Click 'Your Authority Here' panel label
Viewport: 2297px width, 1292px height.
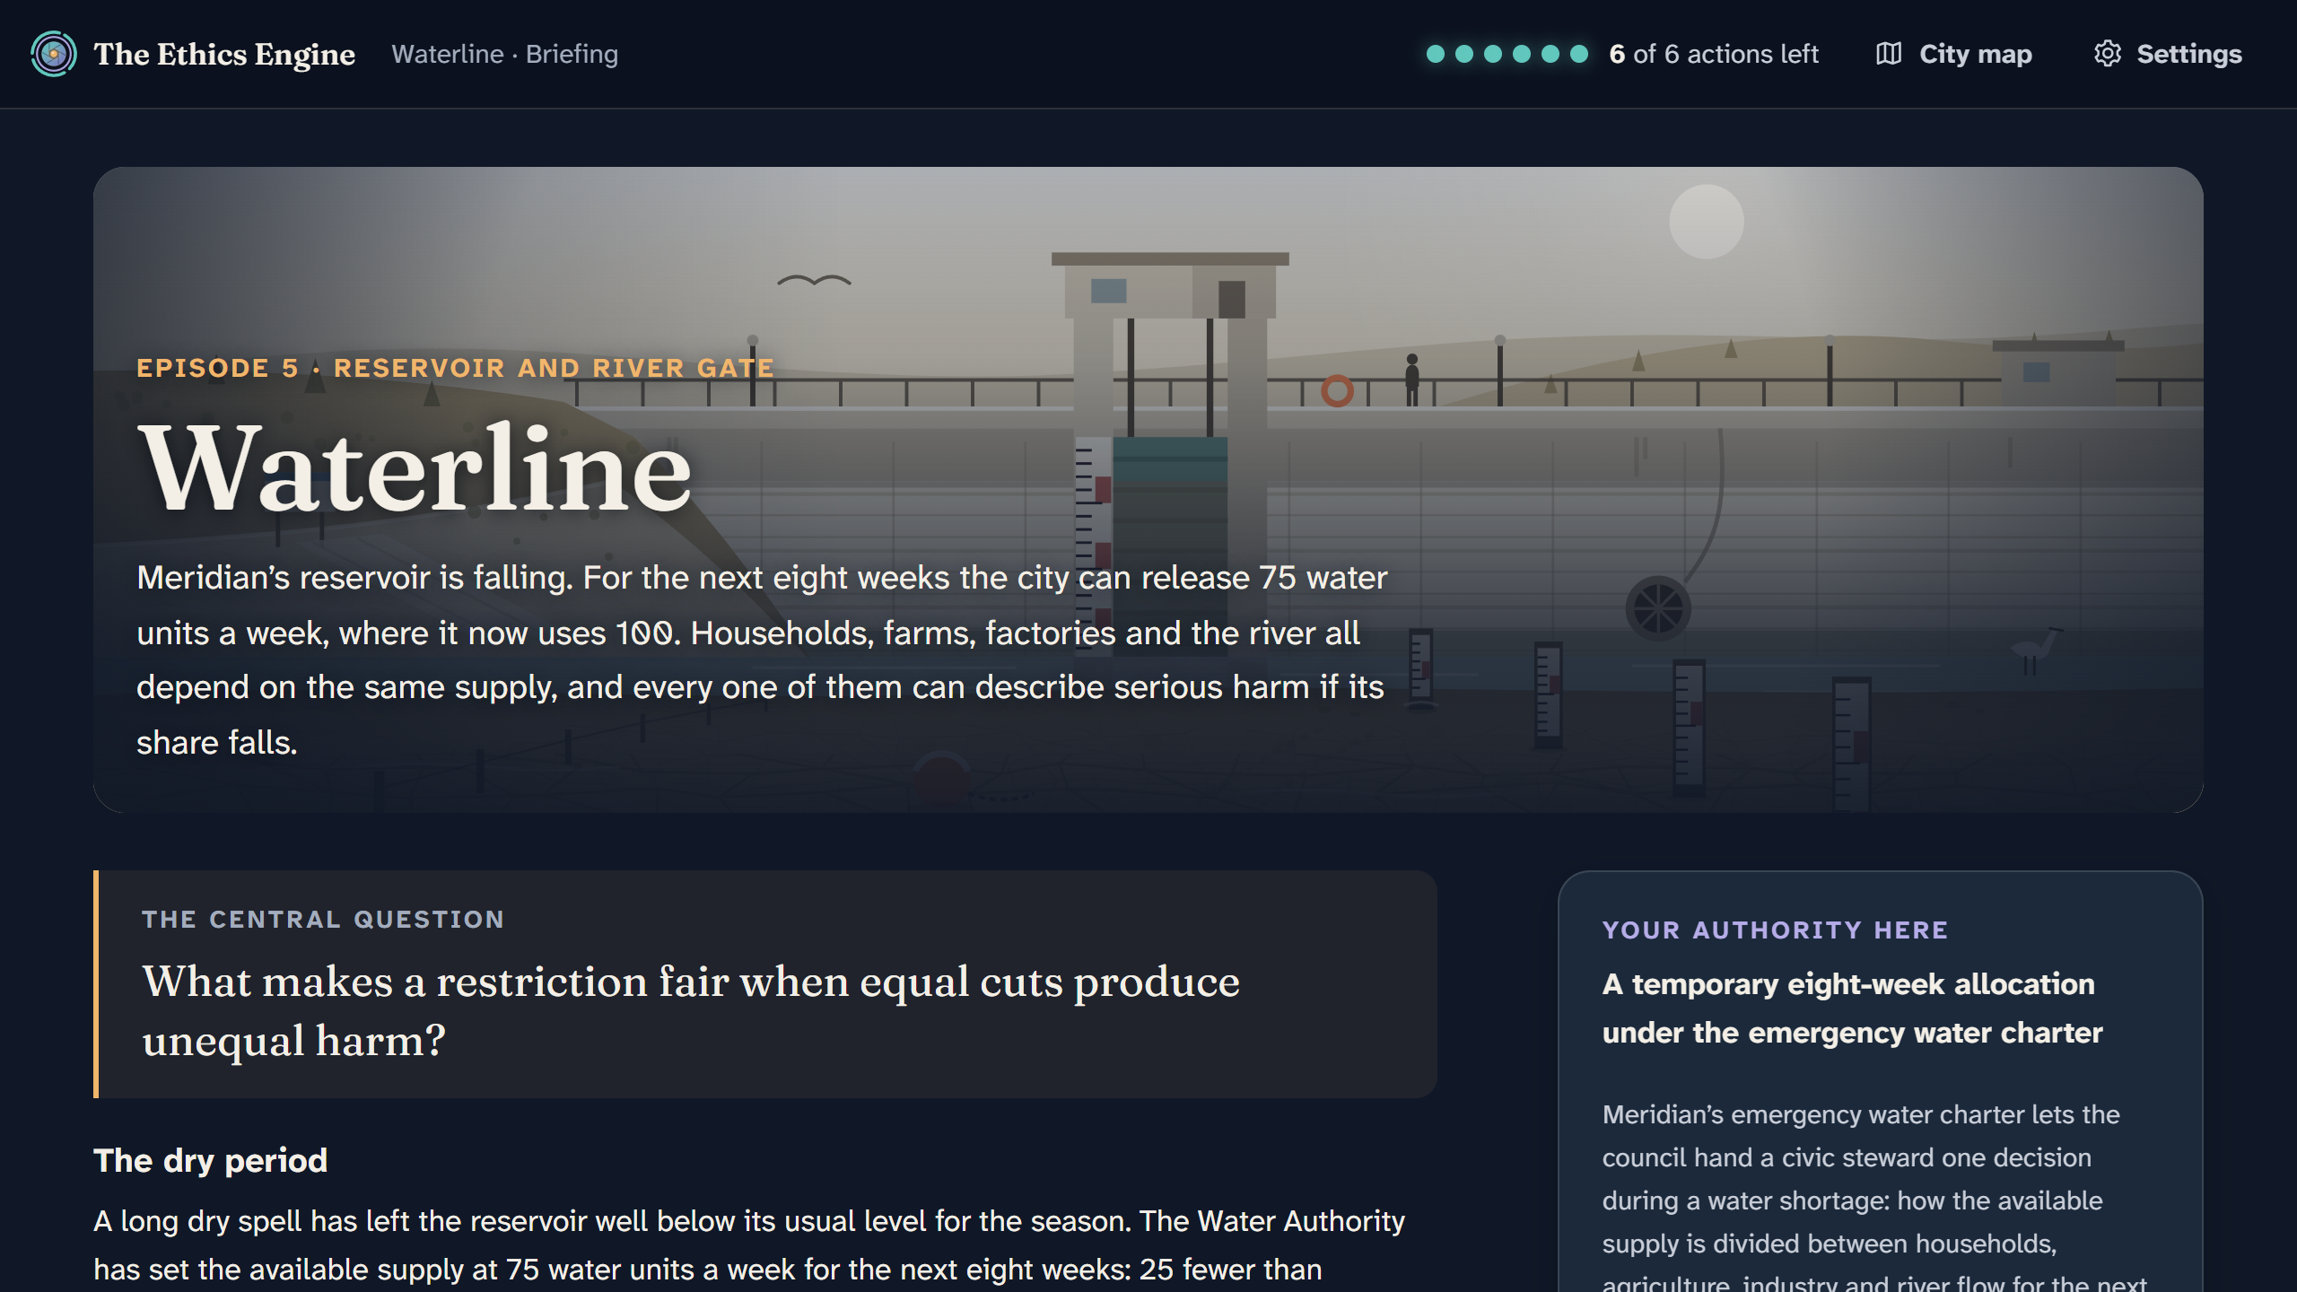(x=1775, y=930)
